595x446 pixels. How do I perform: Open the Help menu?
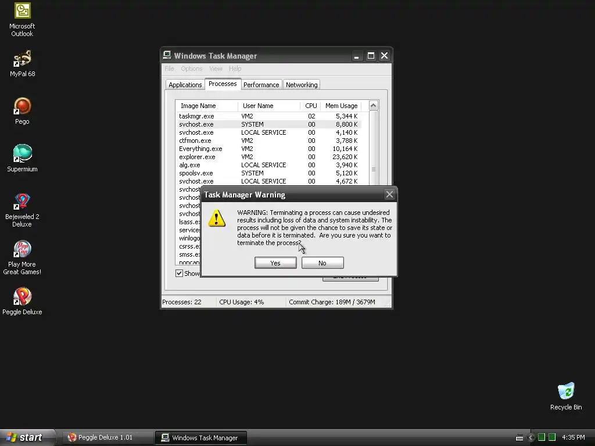235,69
